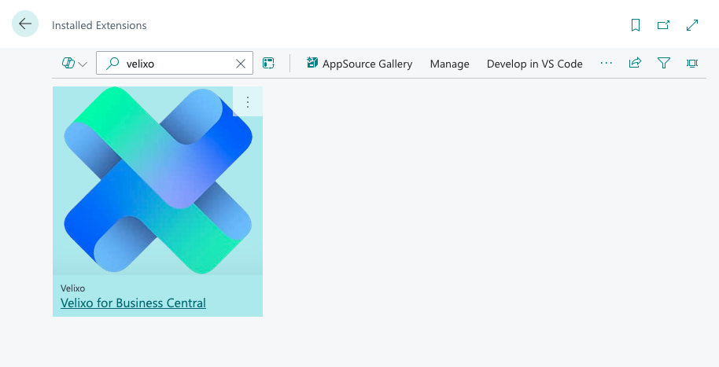
Task: Show more toolbar options via the ellipsis
Action: click(x=606, y=64)
